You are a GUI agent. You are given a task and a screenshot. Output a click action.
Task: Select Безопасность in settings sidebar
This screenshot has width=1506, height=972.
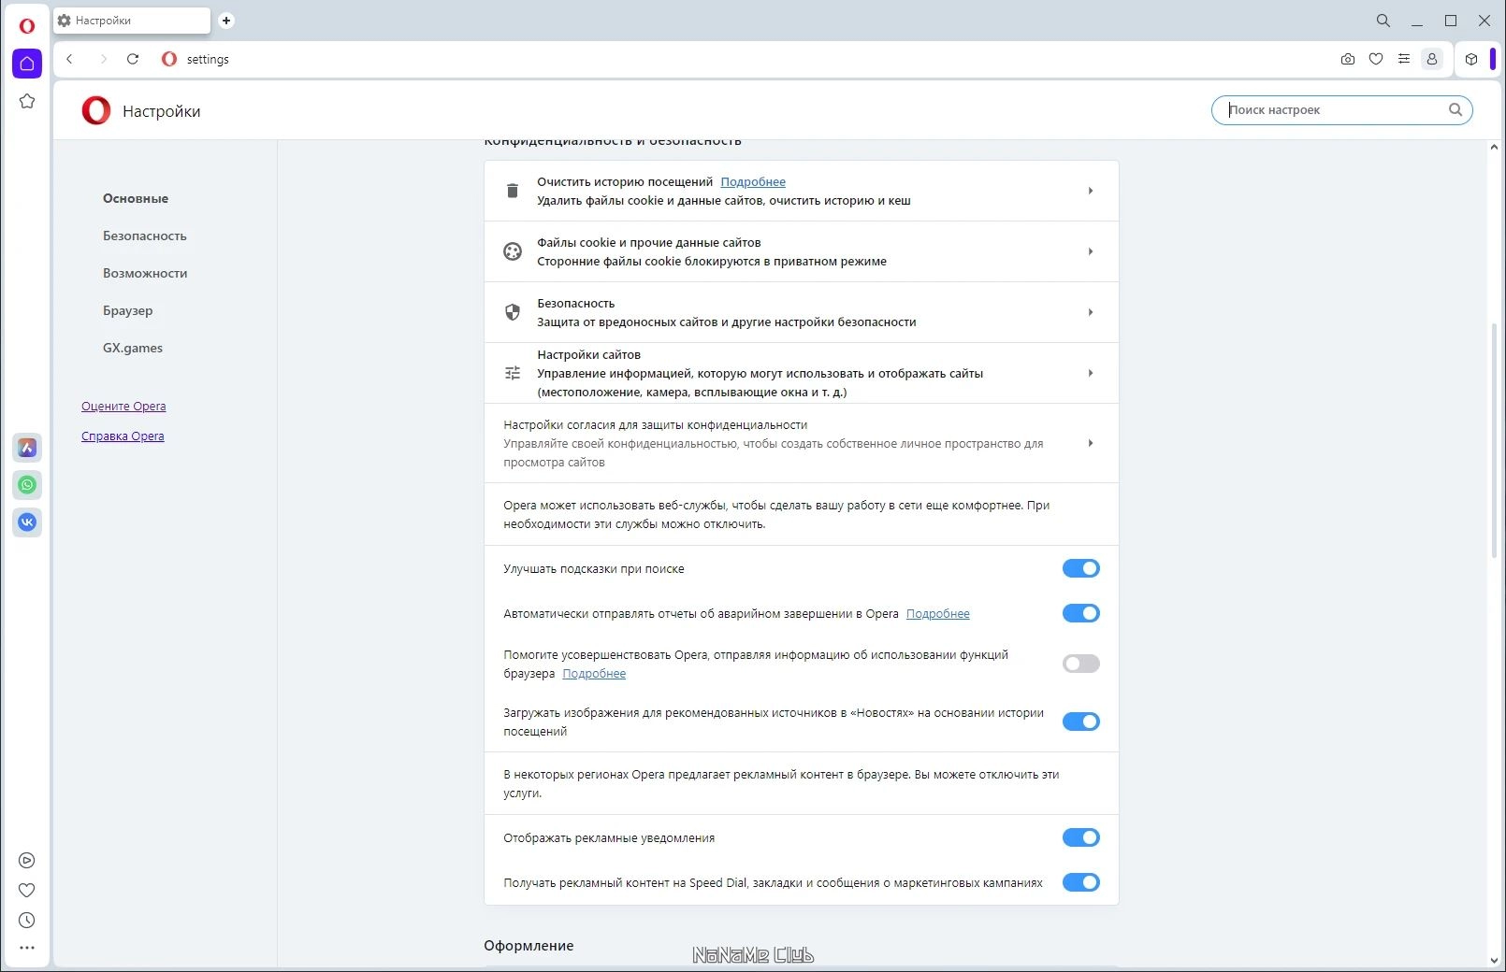click(x=145, y=236)
